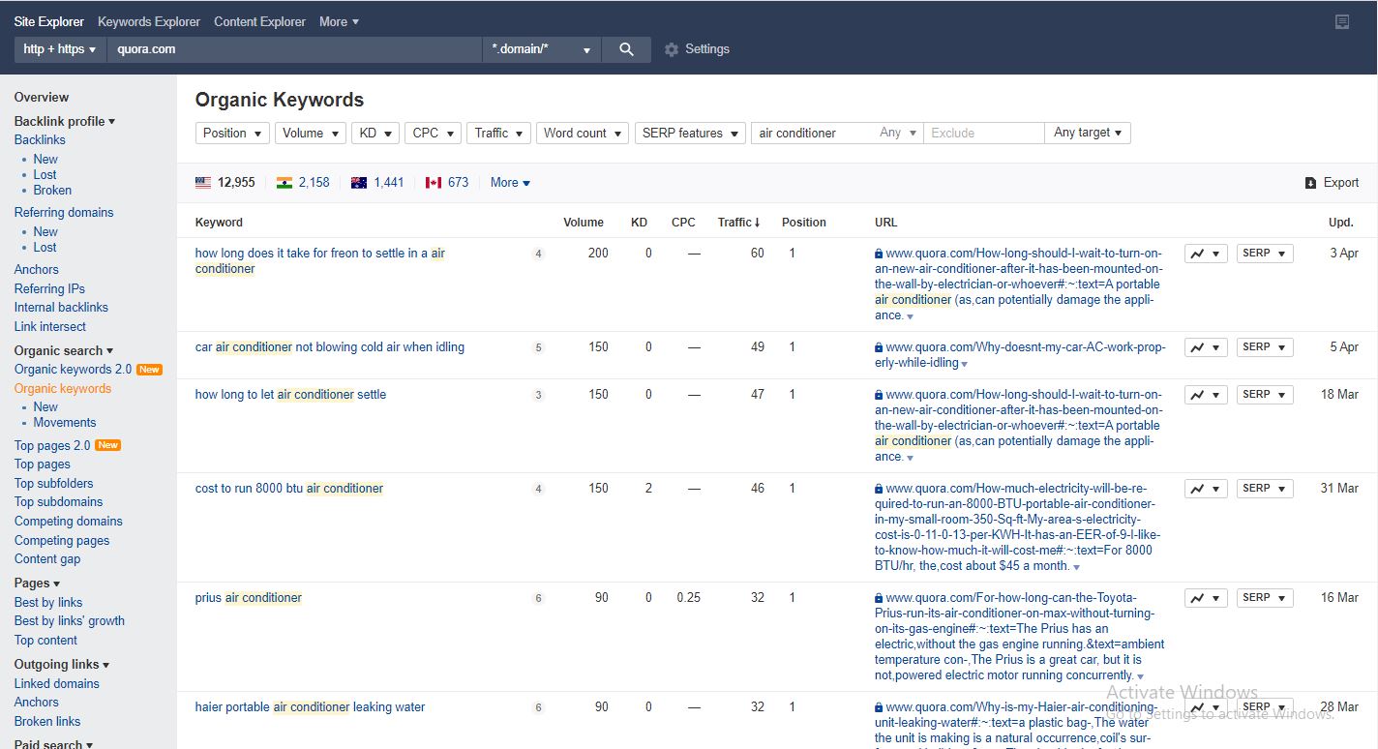Expand the More countries dropdown
The height and width of the screenshot is (749, 1378).
pos(510,182)
